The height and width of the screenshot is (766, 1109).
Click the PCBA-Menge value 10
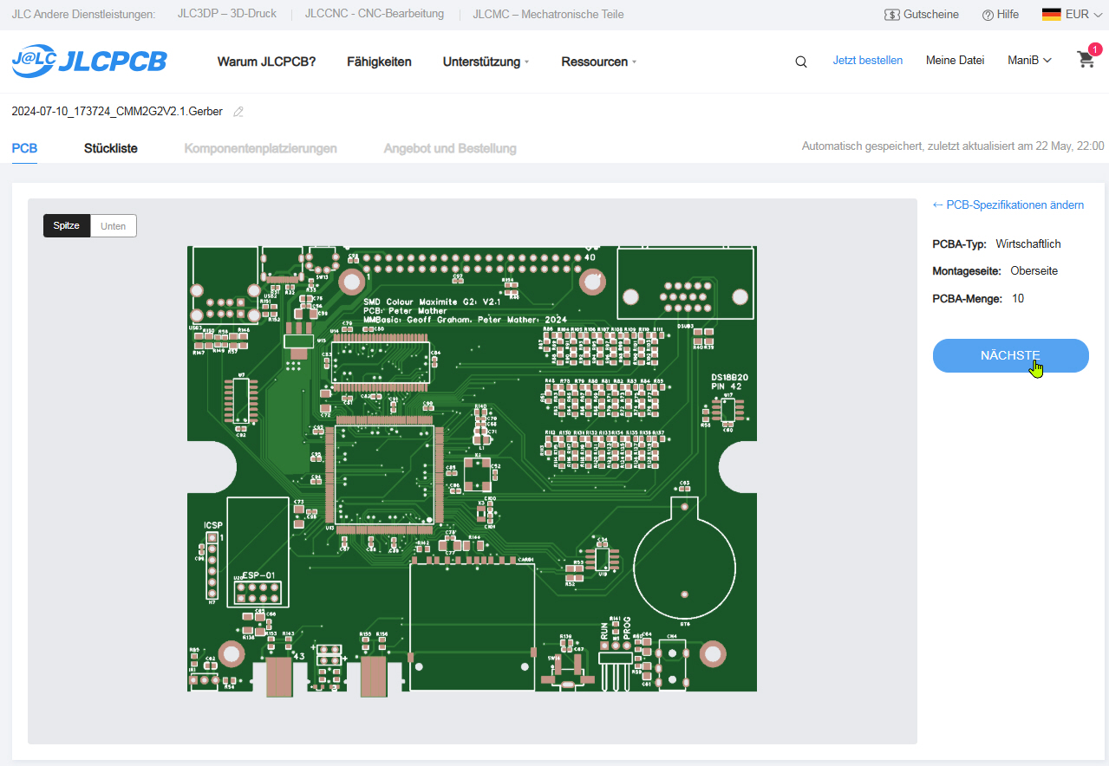pyautogui.click(x=1018, y=299)
